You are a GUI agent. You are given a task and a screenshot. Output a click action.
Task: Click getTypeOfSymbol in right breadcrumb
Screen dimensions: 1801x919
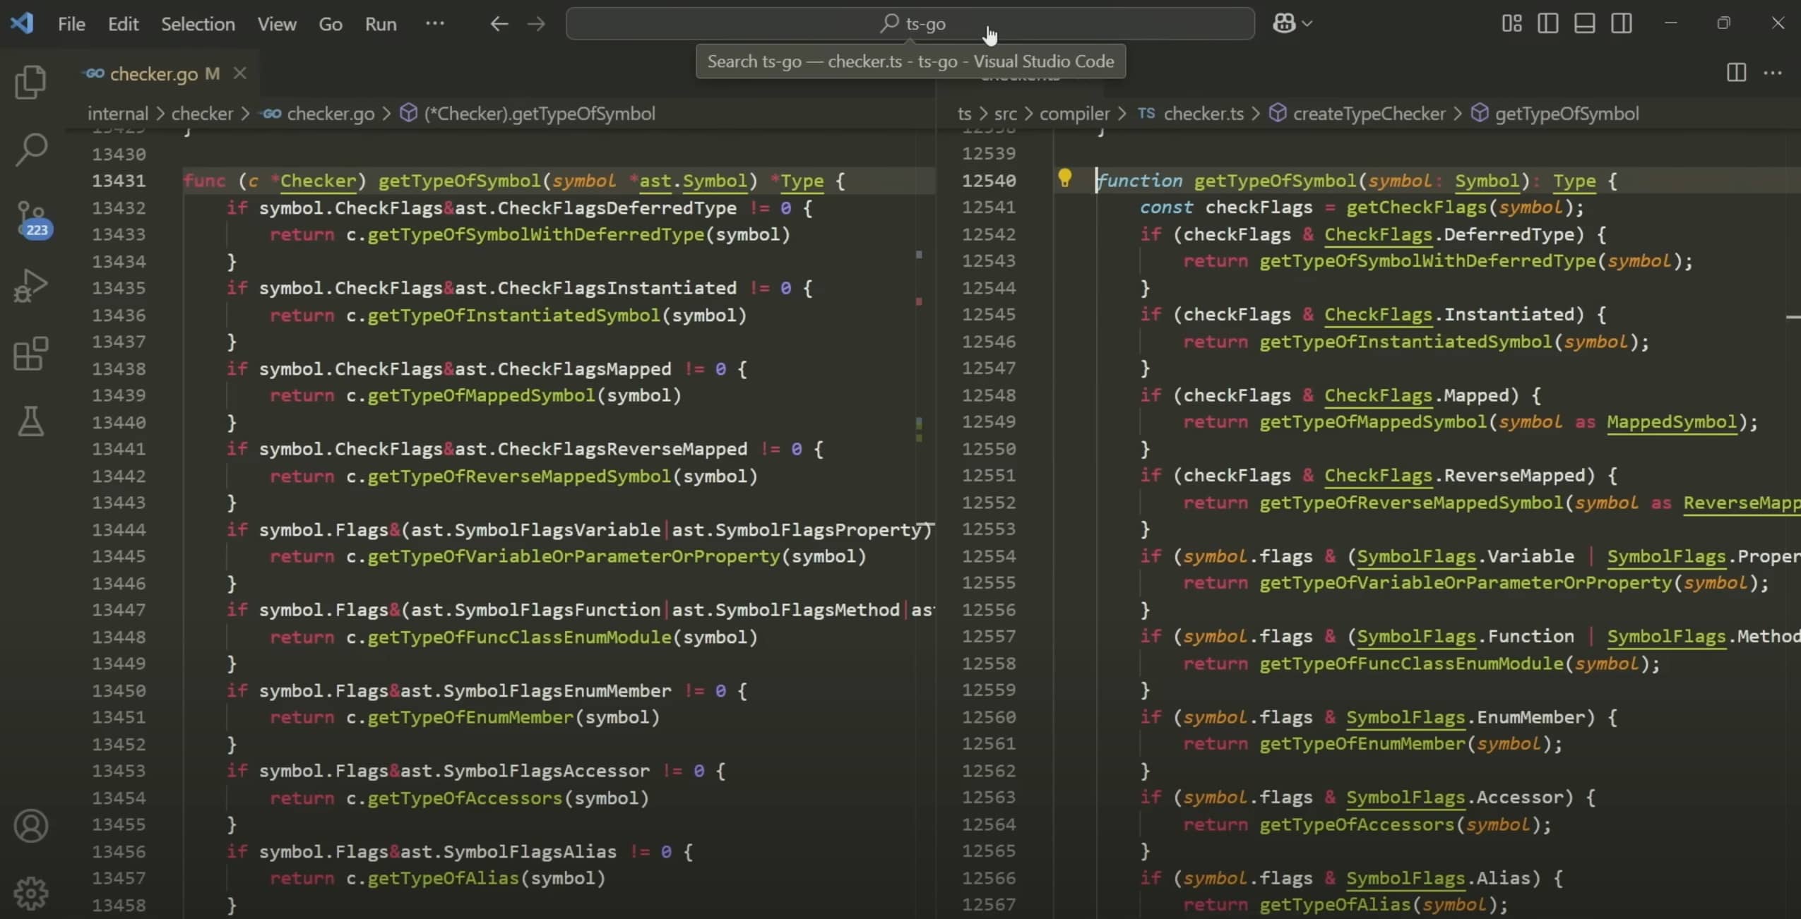pyautogui.click(x=1567, y=114)
